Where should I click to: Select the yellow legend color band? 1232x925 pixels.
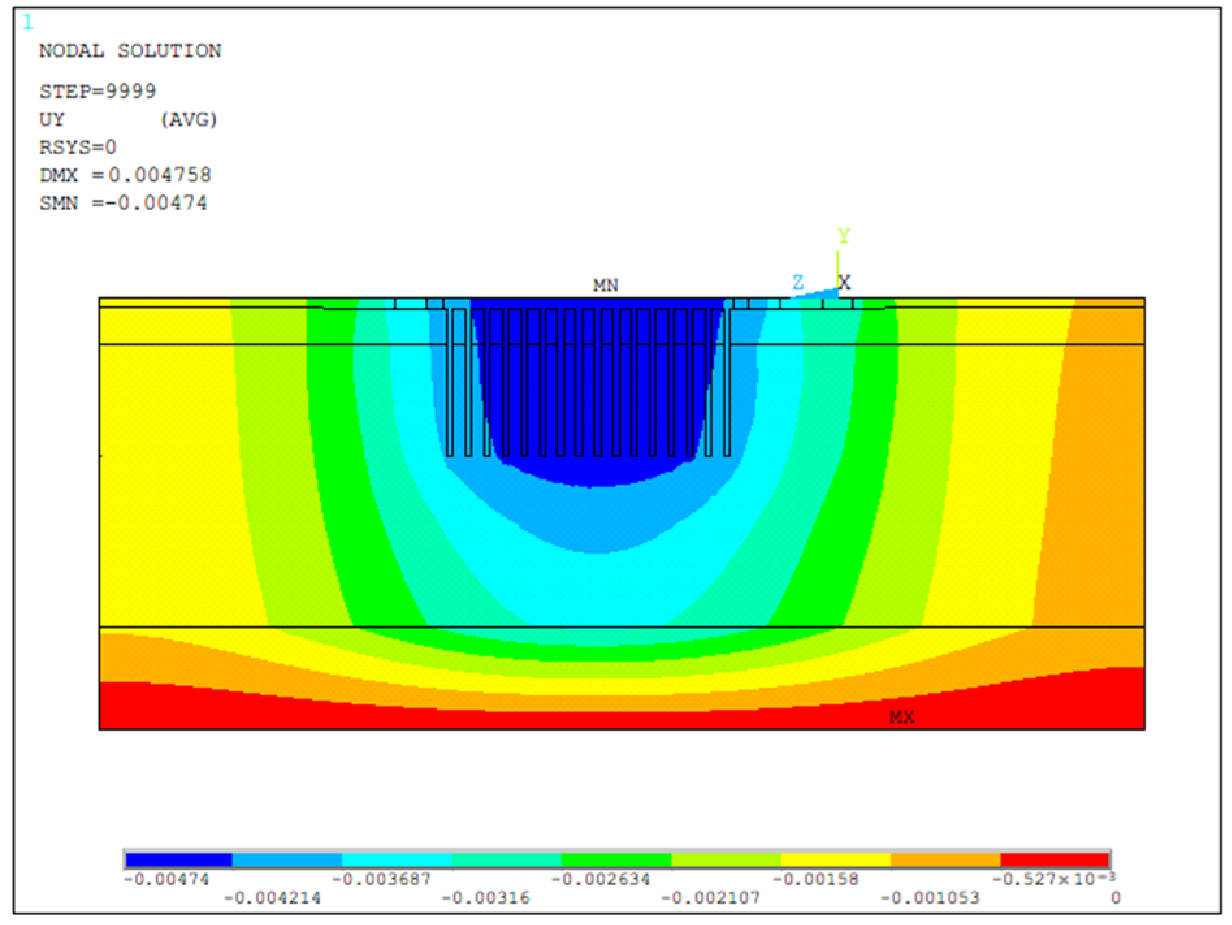click(835, 860)
